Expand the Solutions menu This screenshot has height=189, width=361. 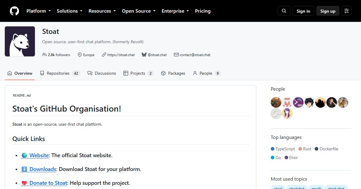(69, 11)
